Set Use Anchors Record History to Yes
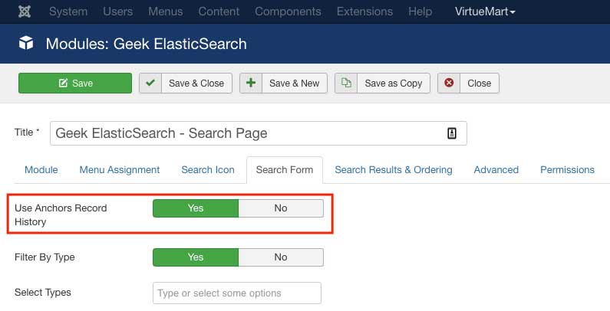This screenshot has height=311, width=610. pos(196,208)
